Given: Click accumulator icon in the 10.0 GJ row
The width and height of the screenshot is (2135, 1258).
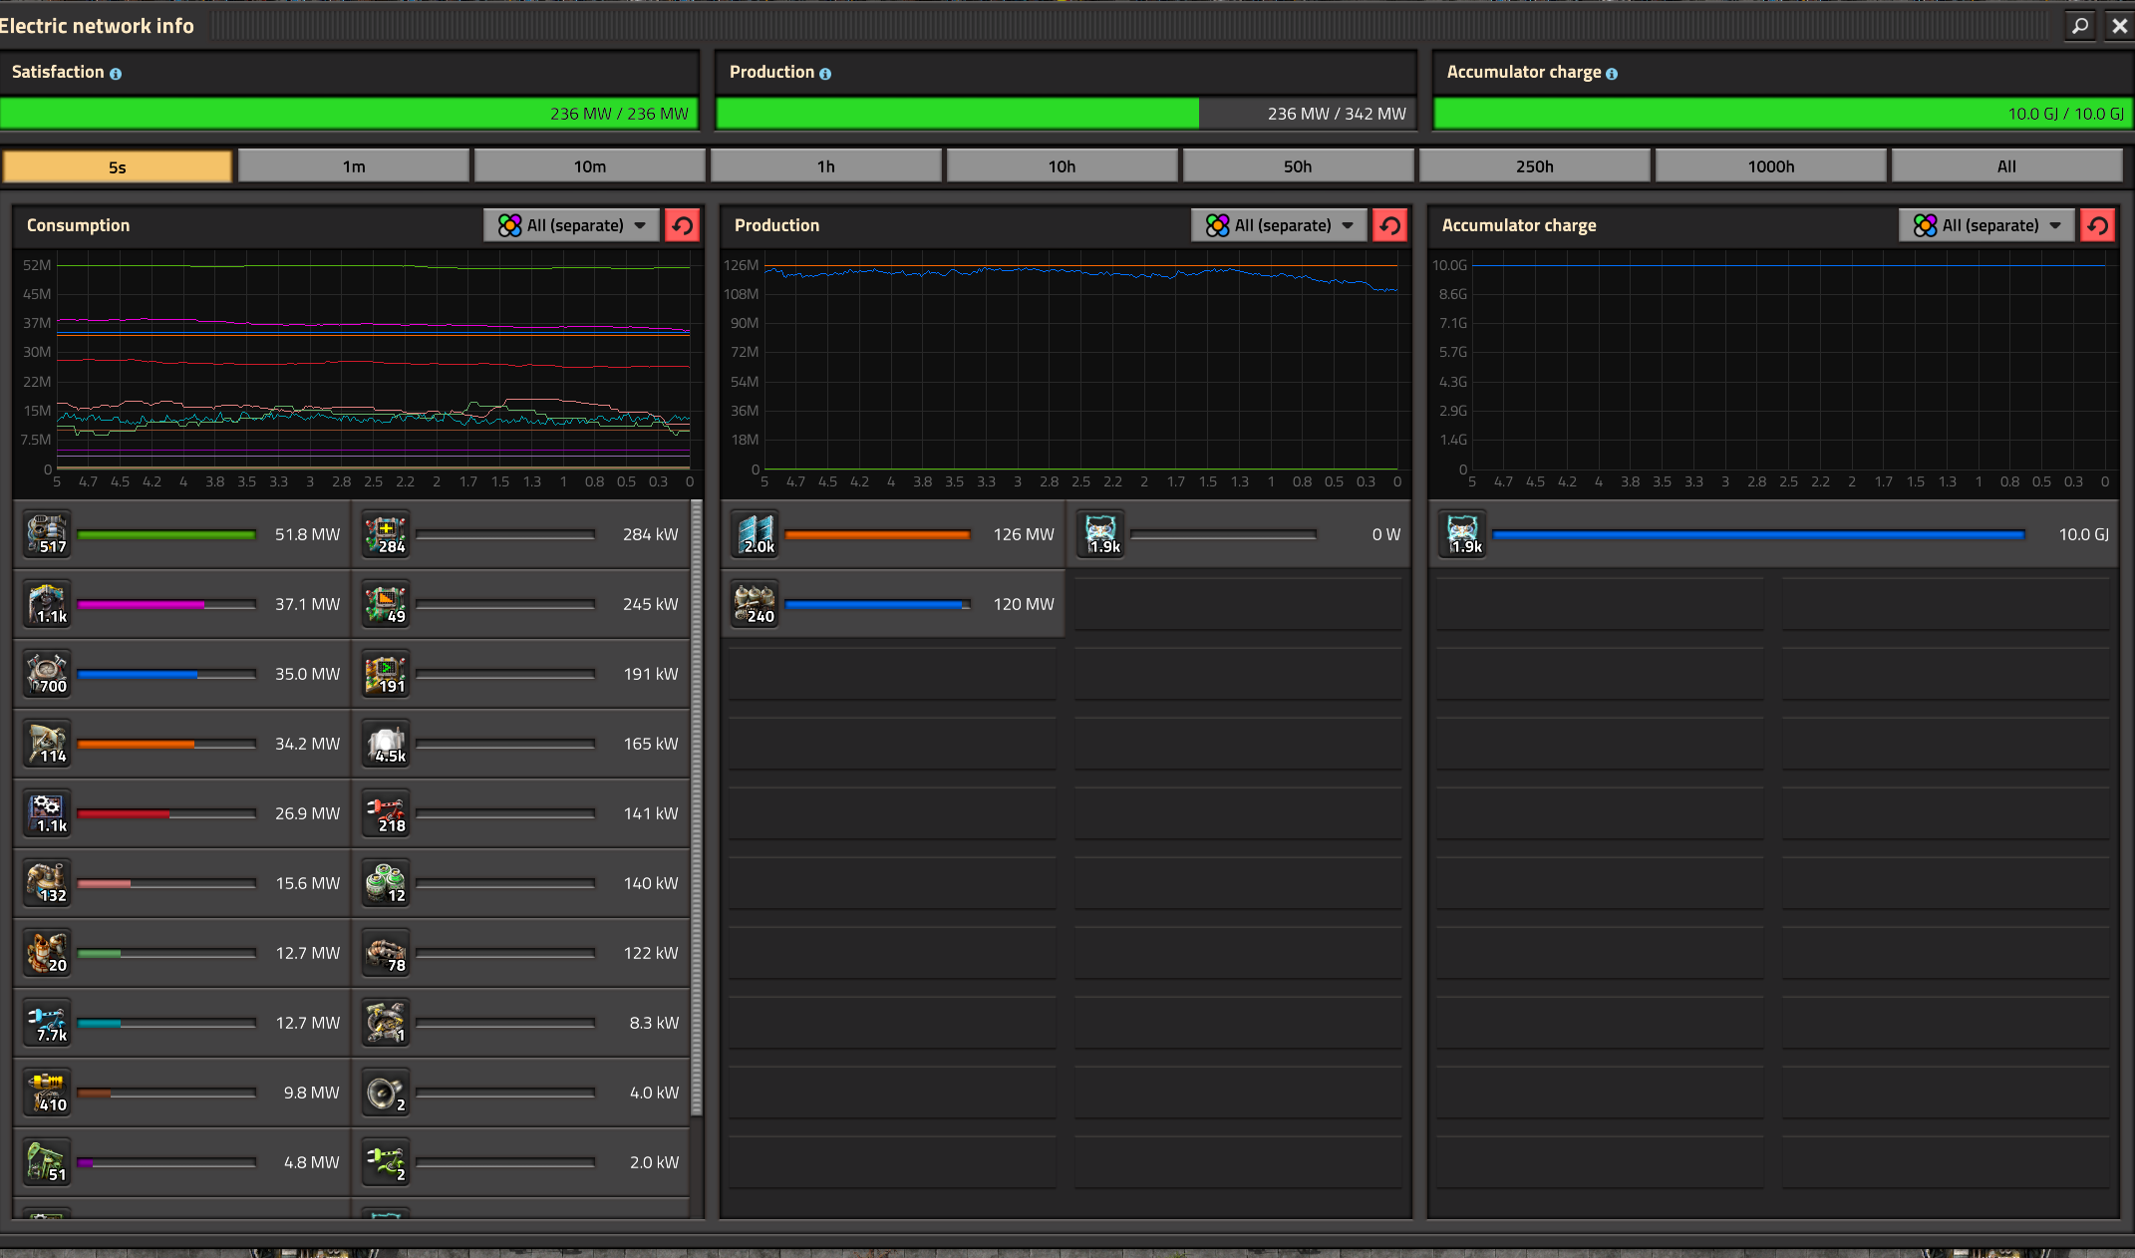Looking at the screenshot, I should [x=1462, y=534].
